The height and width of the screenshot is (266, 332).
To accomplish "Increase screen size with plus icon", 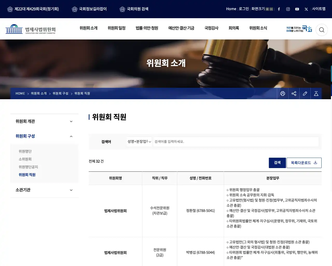I will click(x=267, y=9).
